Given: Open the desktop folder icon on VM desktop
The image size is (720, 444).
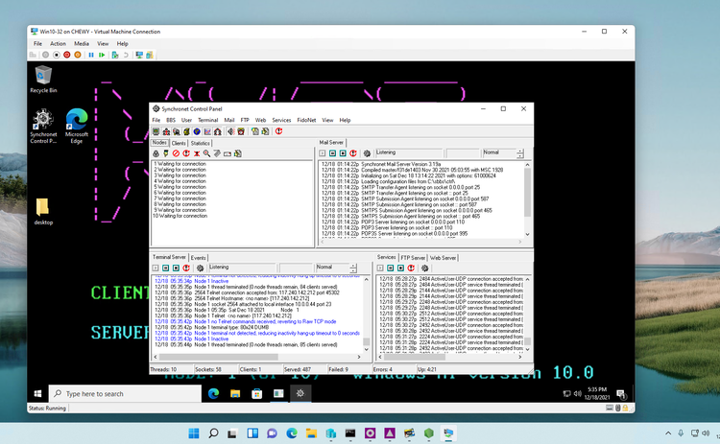Looking at the screenshot, I should [x=42, y=211].
